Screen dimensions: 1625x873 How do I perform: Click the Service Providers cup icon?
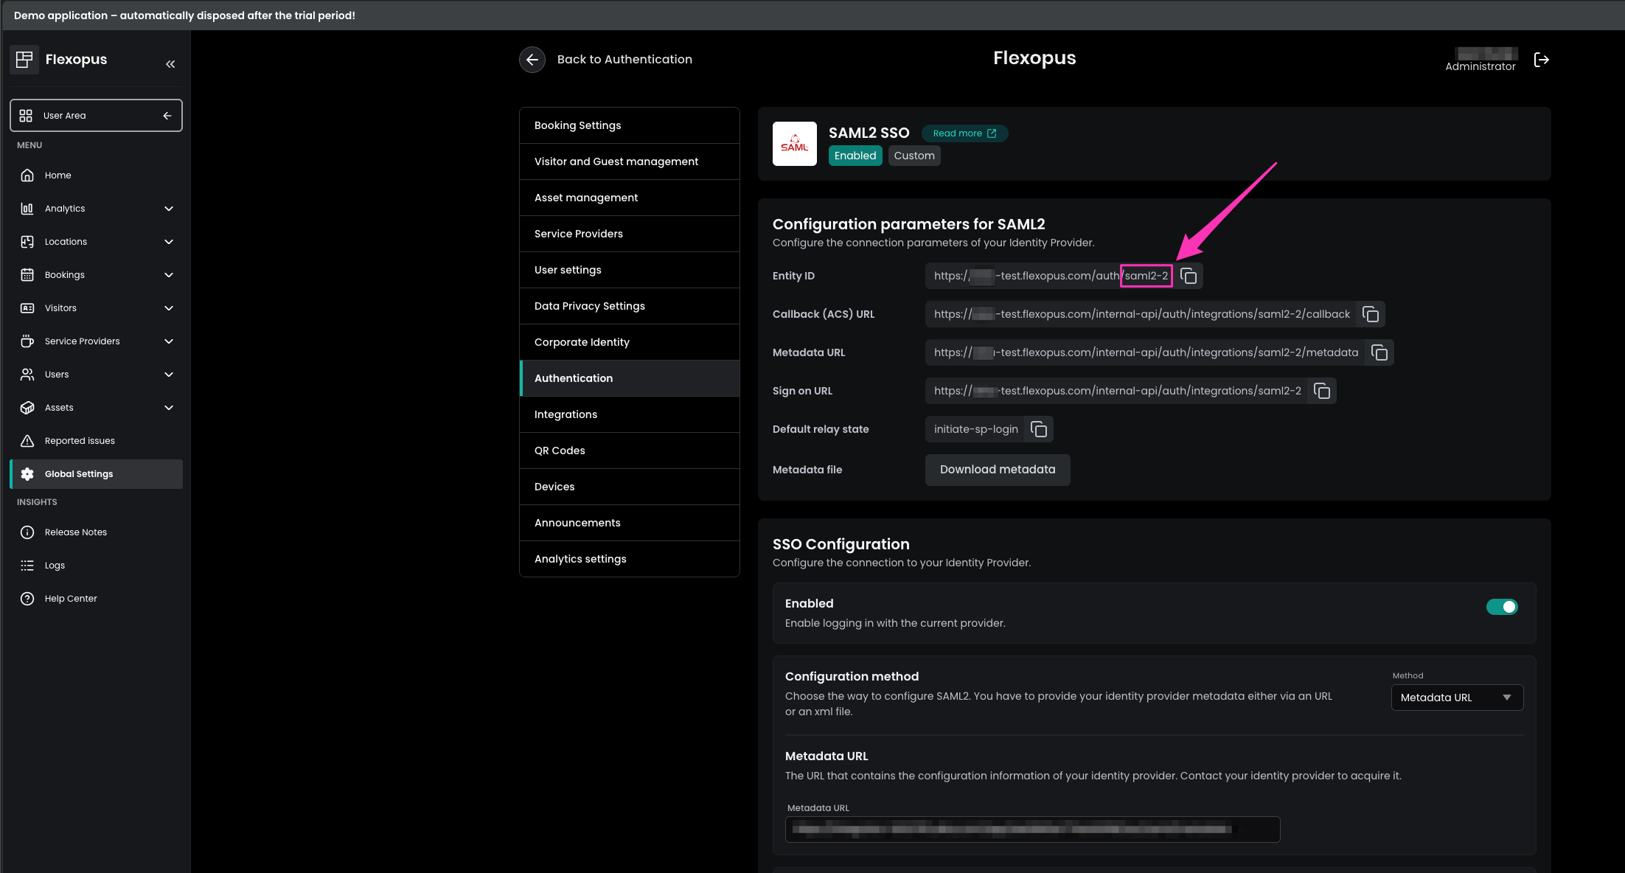pos(27,341)
